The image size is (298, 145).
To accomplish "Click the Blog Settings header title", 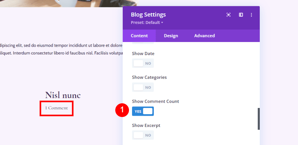I will (x=148, y=15).
